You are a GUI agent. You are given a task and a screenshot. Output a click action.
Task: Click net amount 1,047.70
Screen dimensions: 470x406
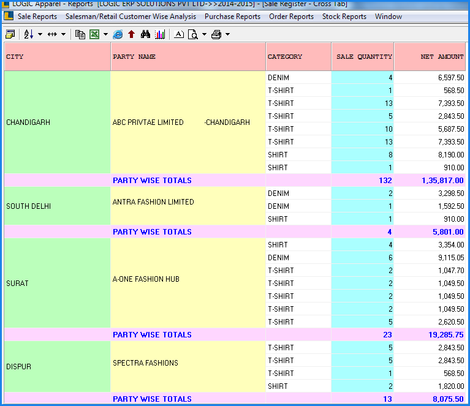(430, 271)
